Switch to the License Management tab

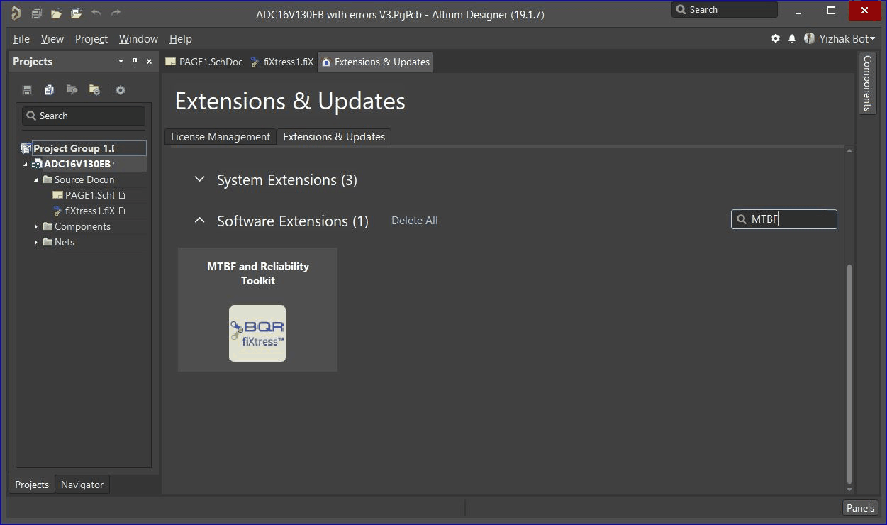[220, 137]
